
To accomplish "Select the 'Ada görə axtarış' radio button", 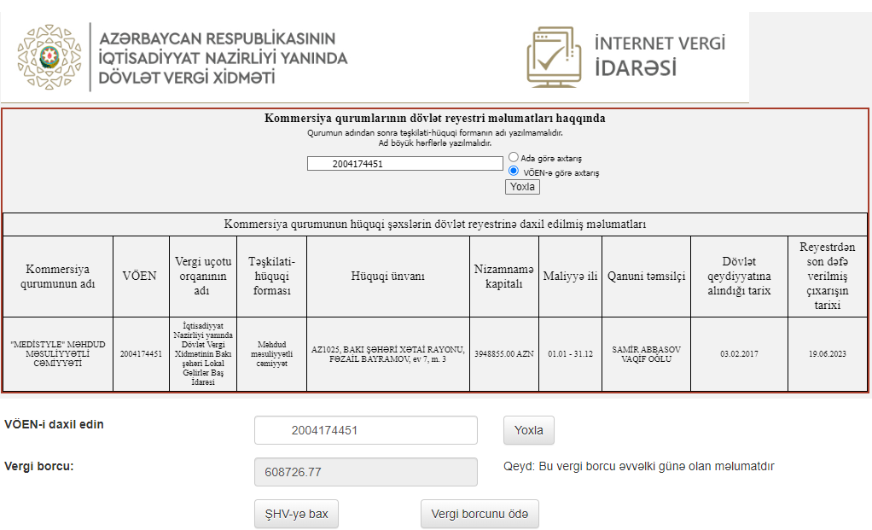I will click(x=513, y=157).
